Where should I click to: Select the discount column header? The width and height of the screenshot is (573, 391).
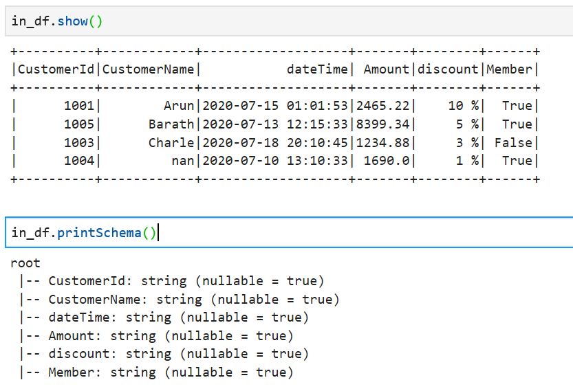point(448,69)
